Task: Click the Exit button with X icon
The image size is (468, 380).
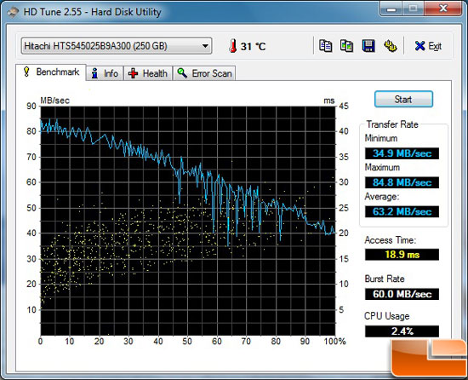Action: [428, 46]
